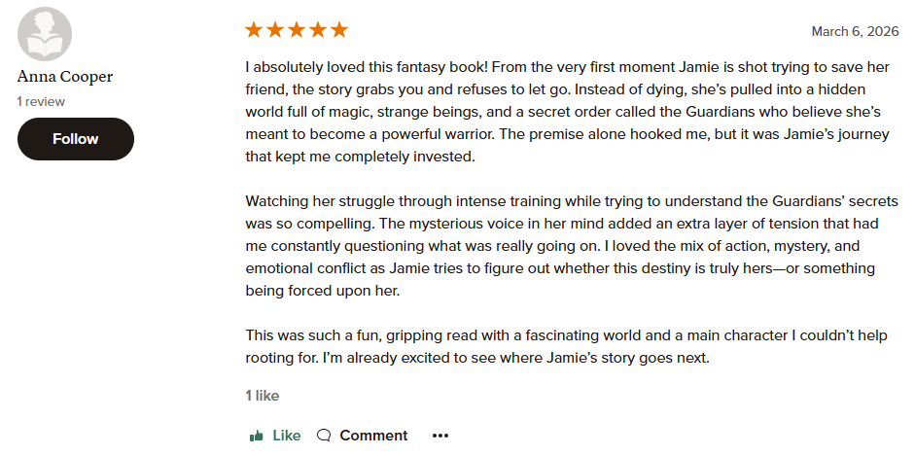Click the first orange rating star
Screen dimensions: 915x456
(x=254, y=30)
